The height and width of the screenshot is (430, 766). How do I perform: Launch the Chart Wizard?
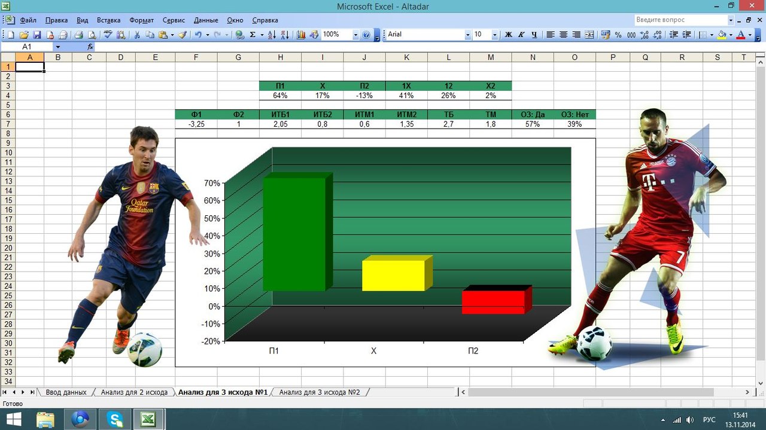[x=301, y=35]
